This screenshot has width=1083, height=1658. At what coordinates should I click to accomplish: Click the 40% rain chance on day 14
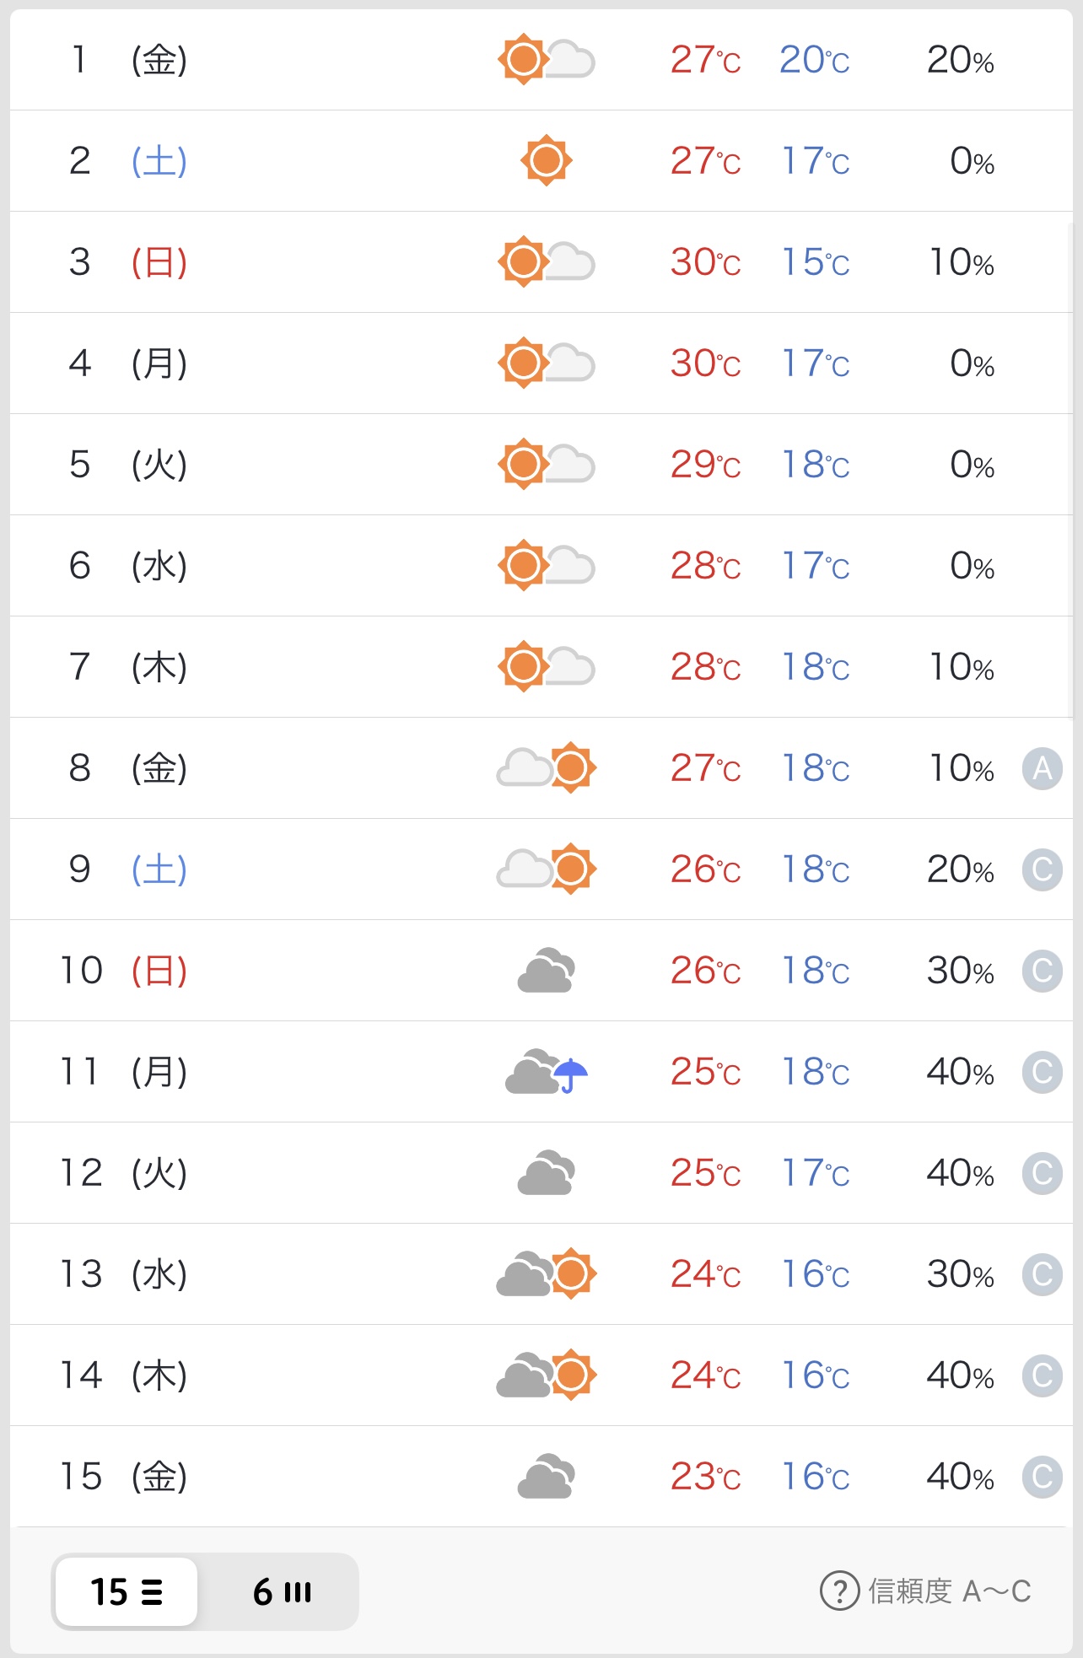[x=960, y=1375]
